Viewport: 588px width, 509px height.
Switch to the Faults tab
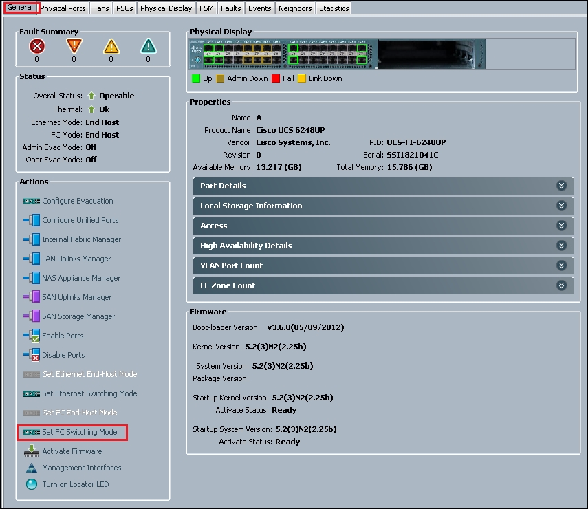[230, 8]
